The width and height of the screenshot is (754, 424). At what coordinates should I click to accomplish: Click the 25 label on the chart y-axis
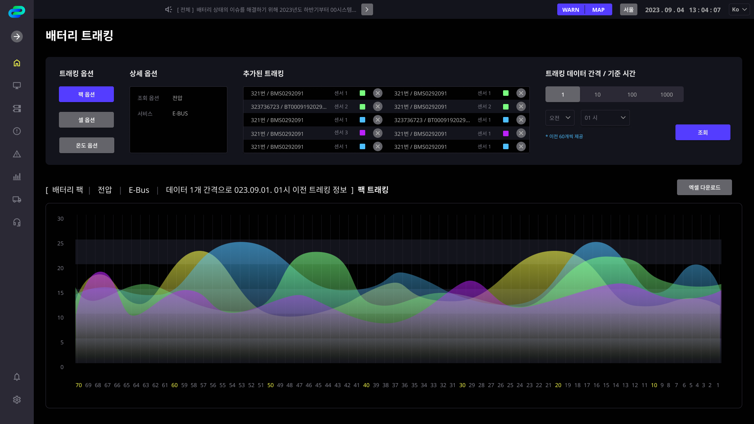pos(60,243)
